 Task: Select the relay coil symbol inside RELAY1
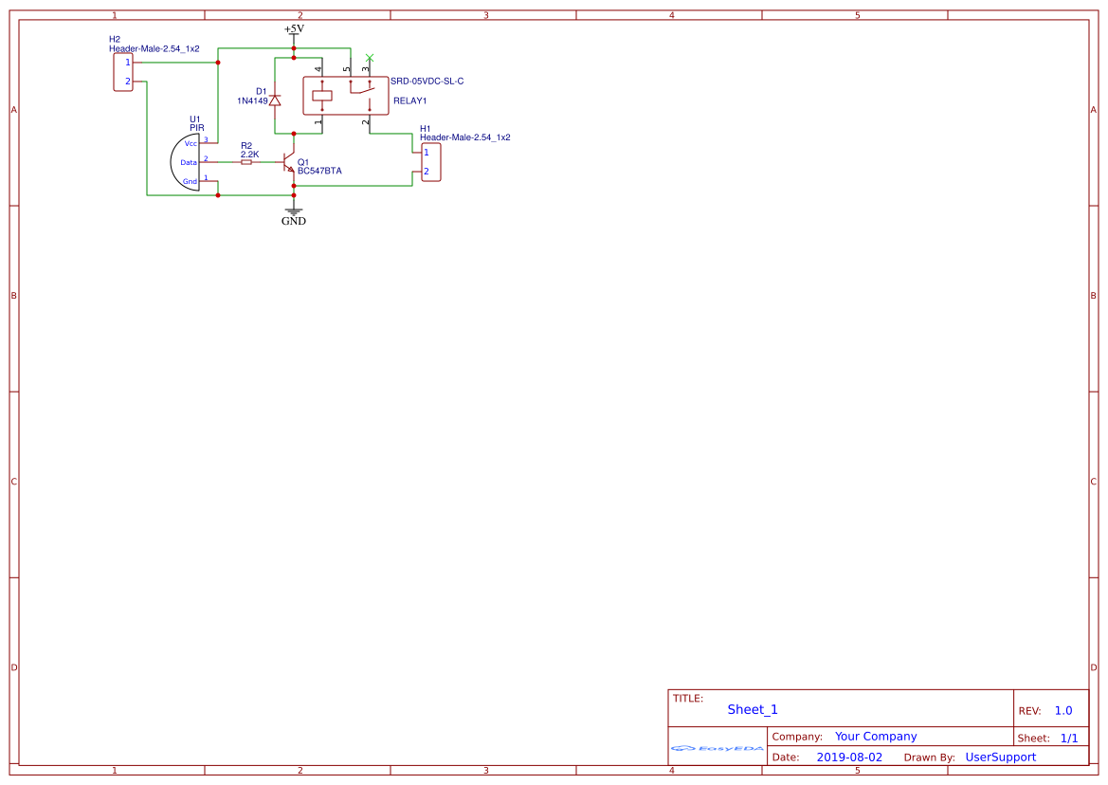[x=322, y=96]
